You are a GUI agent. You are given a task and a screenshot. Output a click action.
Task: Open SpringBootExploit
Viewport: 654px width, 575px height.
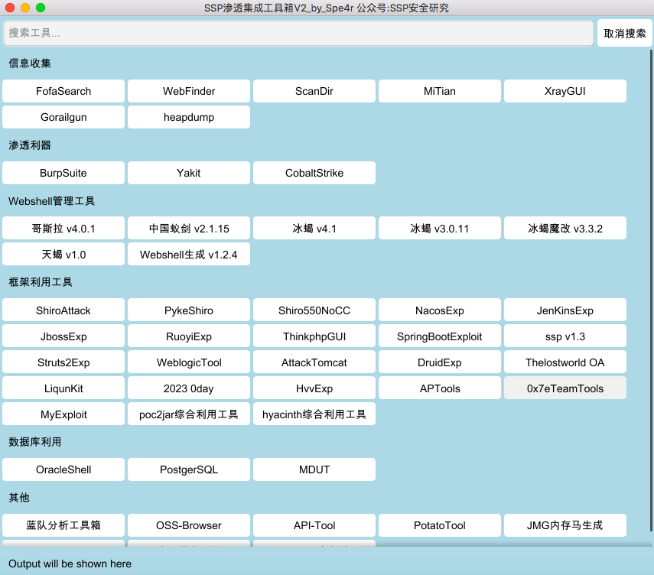(x=440, y=336)
